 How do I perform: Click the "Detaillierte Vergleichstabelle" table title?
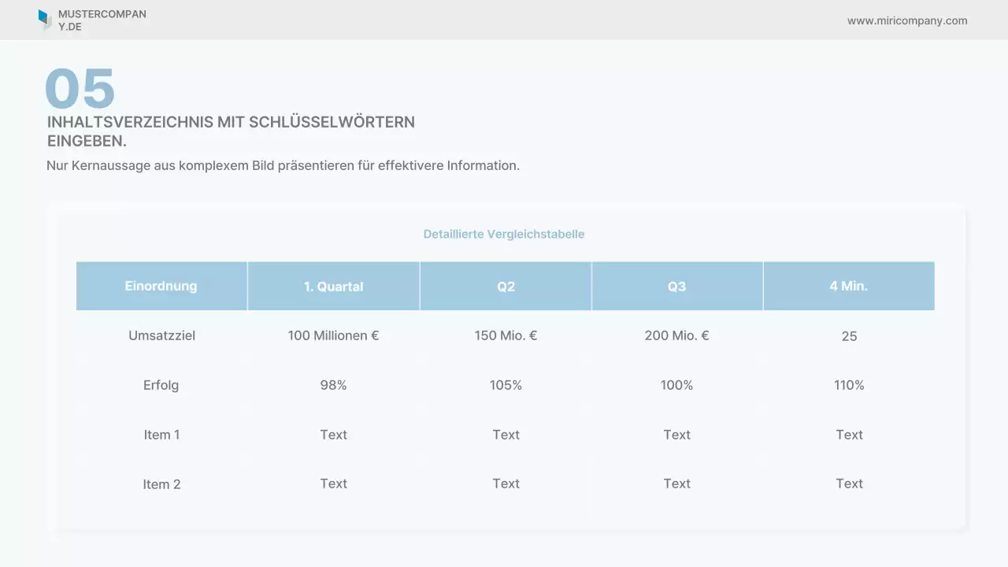coord(504,234)
